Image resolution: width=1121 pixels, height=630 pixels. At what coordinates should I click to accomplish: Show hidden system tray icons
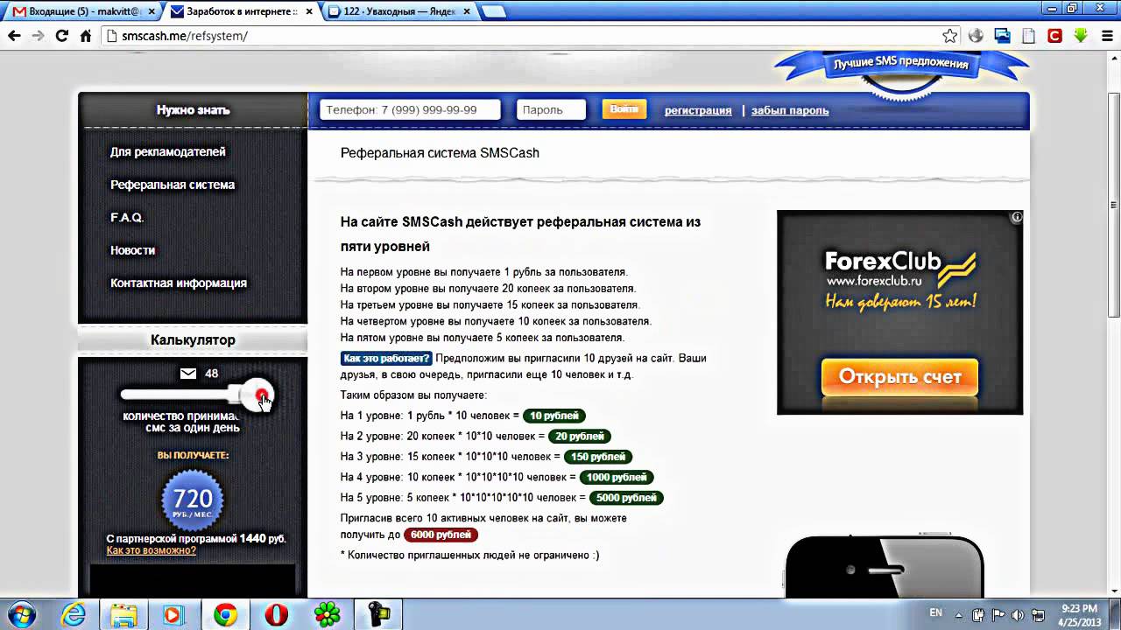(x=960, y=615)
